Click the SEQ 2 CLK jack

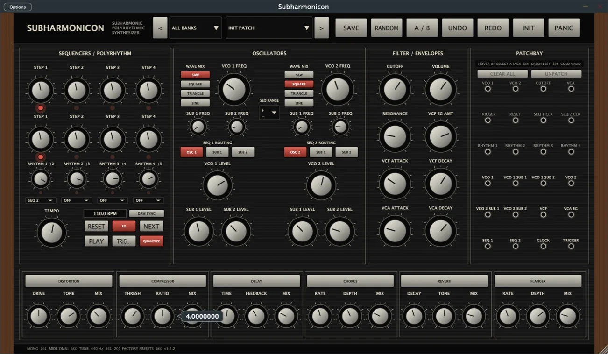click(571, 120)
